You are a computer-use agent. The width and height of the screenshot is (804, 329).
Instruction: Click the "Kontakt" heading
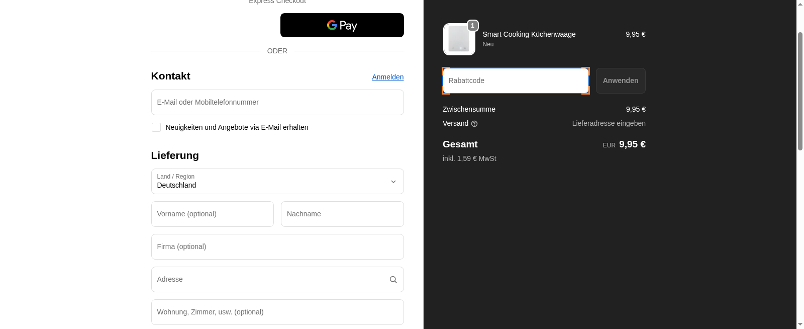(170, 76)
